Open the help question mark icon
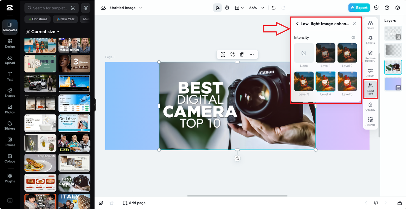The width and height of the screenshot is (406, 209). pyautogui.click(x=387, y=8)
